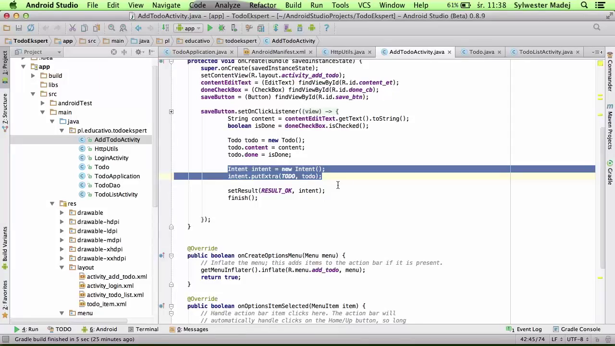Open the Terminal tool window

point(143,329)
